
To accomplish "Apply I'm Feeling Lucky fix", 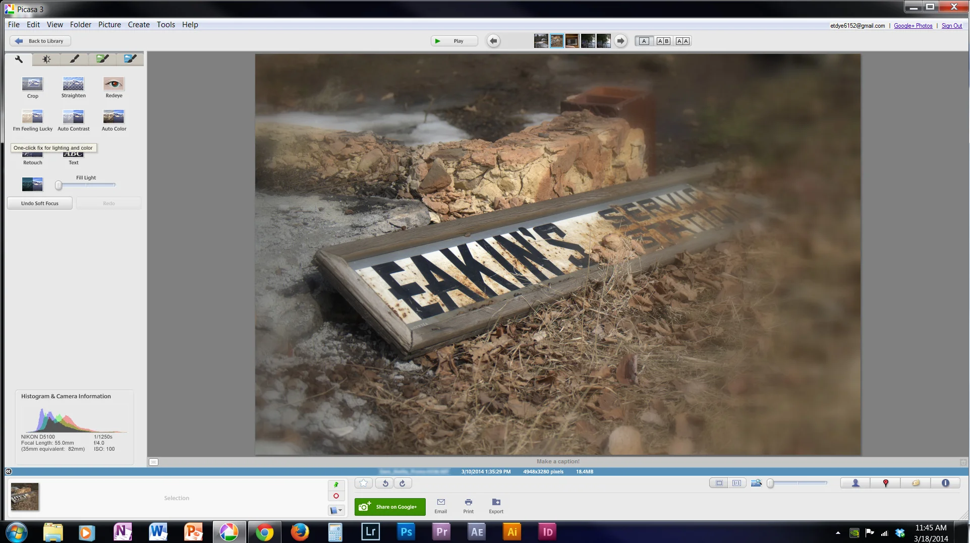I will (x=32, y=120).
